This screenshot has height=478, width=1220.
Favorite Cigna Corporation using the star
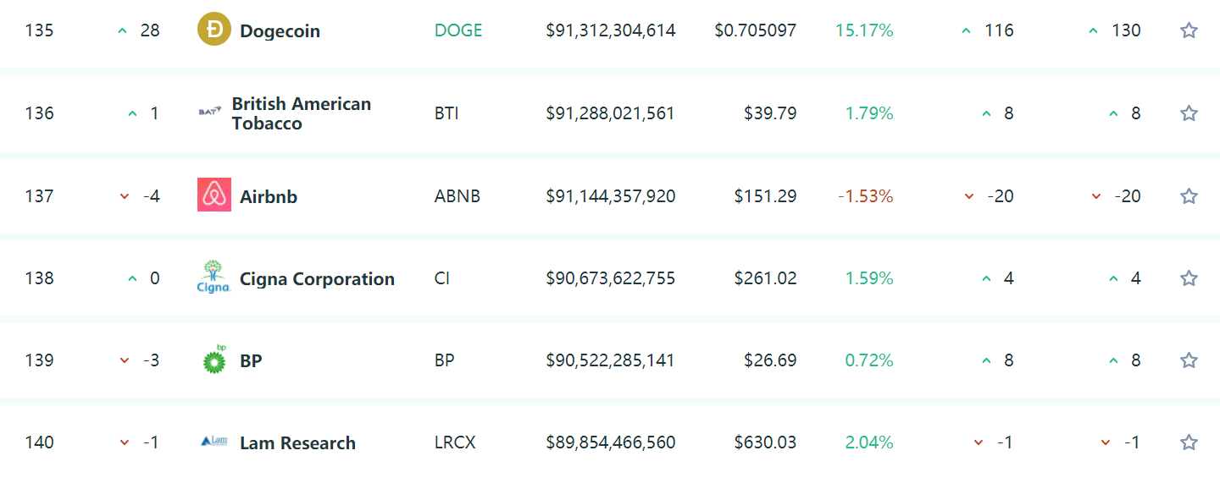pos(1189,278)
